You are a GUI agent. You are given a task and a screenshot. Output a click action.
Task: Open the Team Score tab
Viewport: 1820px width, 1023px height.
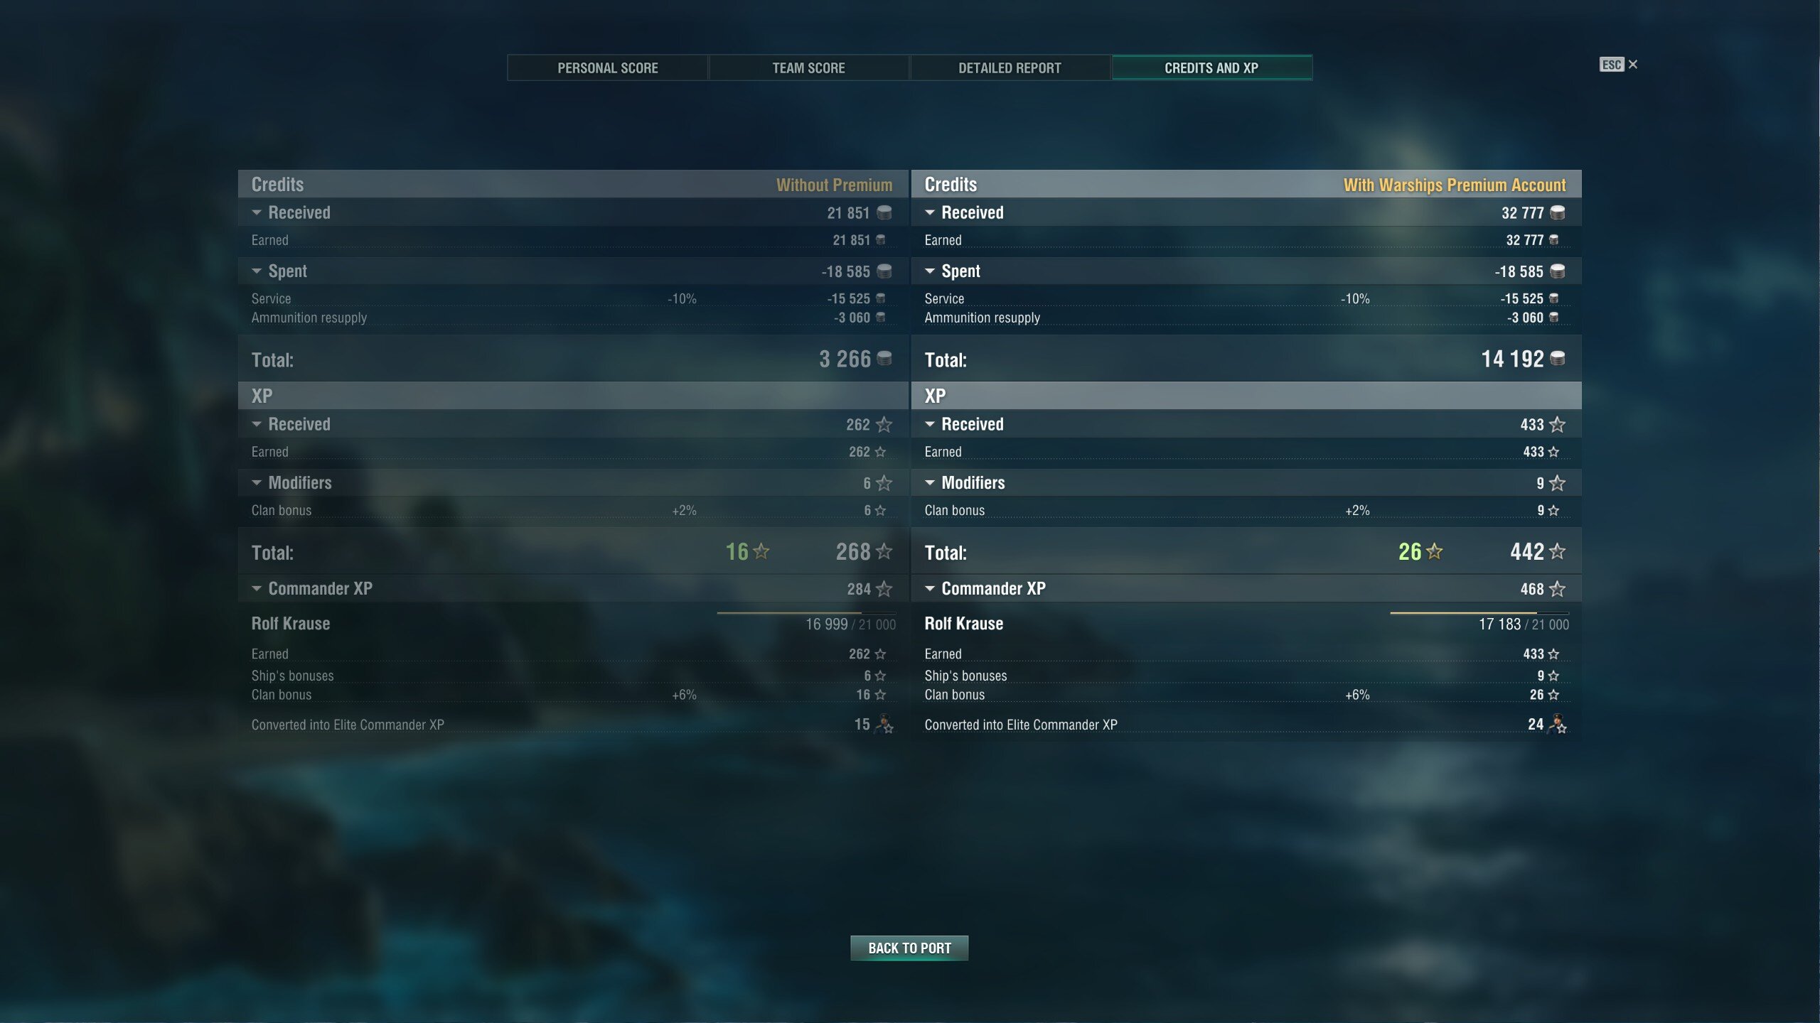point(809,67)
